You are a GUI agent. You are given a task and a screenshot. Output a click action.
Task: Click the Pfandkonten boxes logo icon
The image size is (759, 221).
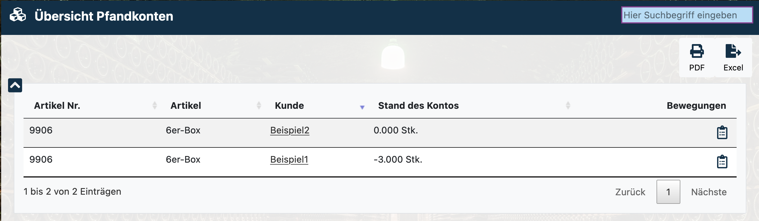(18, 15)
